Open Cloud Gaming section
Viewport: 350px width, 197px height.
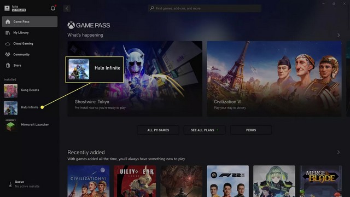[x=30, y=44]
